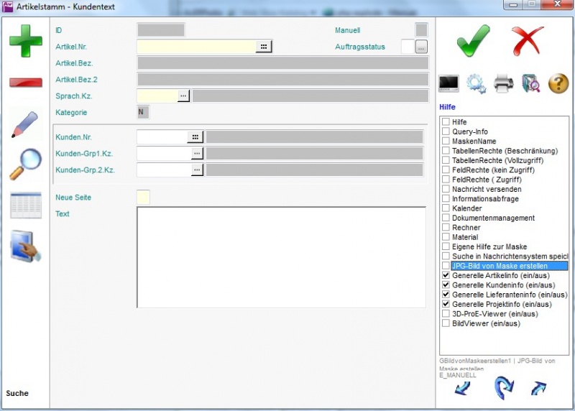
Task: Open the Kunden.Nr. lookup button
Action: [195, 137]
